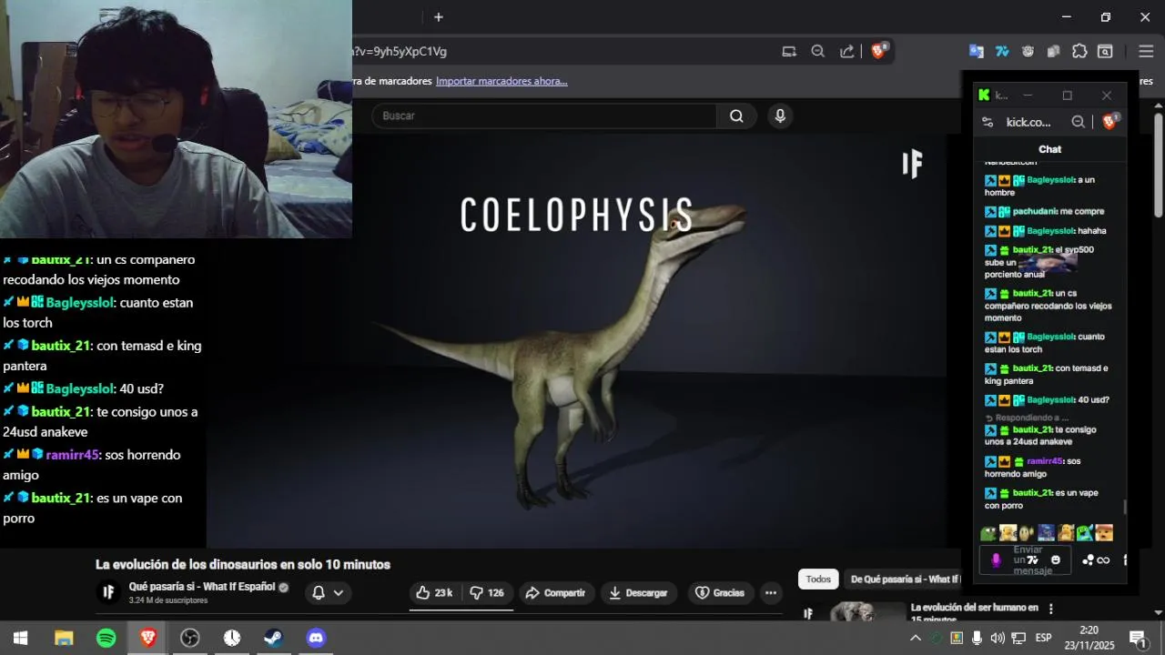Dislike the video showing 126

pos(487,593)
